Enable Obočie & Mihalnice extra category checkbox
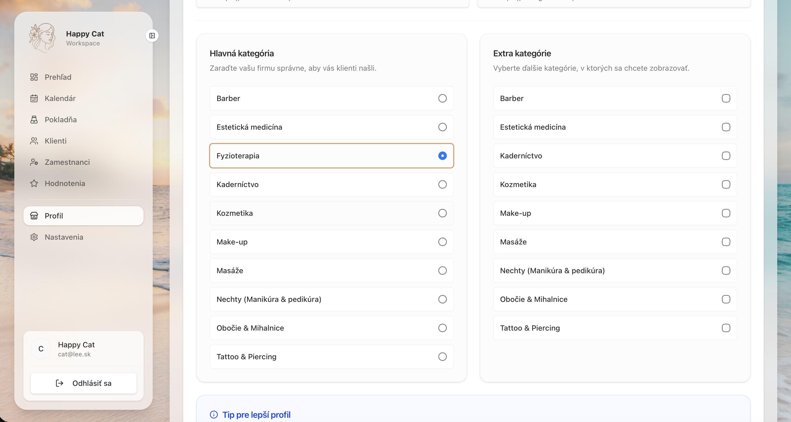 (x=726, y=299)
